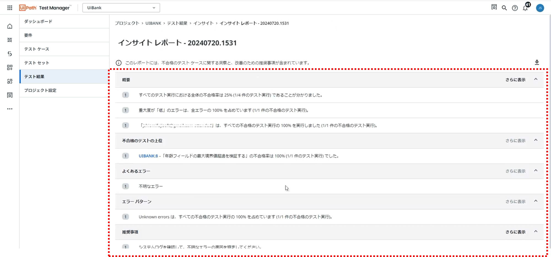Viewport: 551px width, 257px height.
Task: Click the 概要 section header label
Action: coord(126,80)
